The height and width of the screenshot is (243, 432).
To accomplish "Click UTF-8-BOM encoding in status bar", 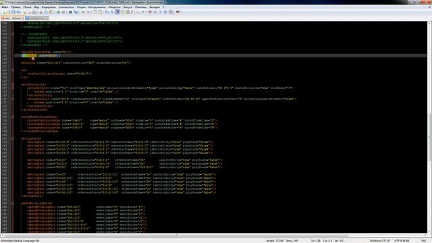I will (402, 241).
